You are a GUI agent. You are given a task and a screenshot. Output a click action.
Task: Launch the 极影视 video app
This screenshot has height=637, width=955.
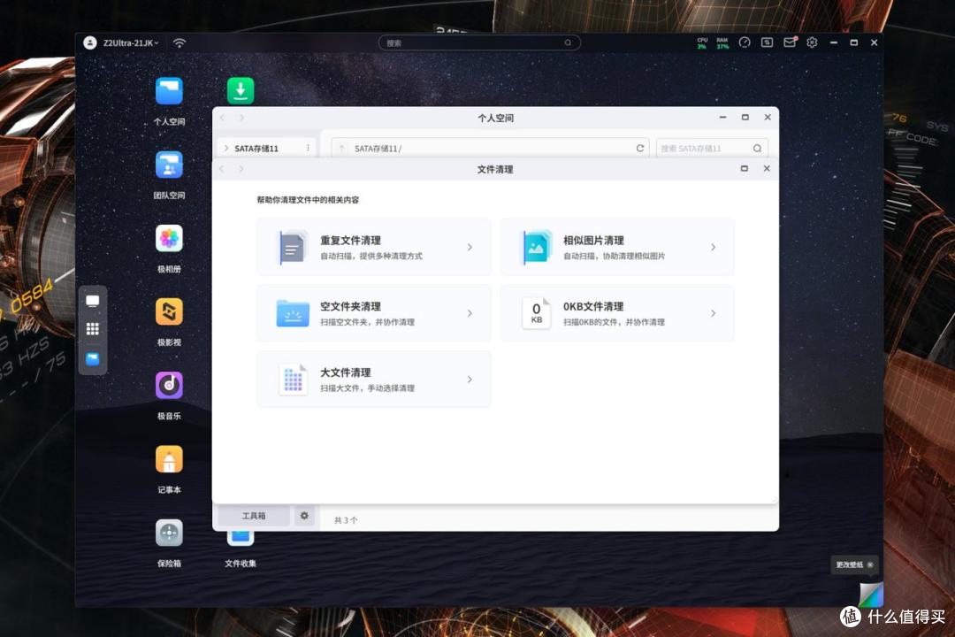point(169,311)
